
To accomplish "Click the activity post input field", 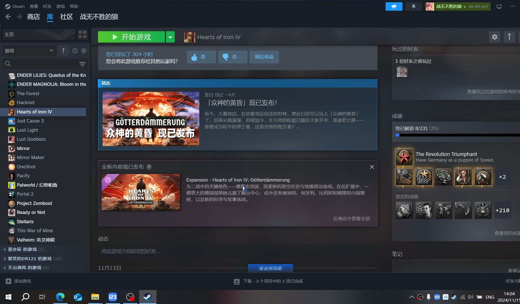I will (237, 251).
